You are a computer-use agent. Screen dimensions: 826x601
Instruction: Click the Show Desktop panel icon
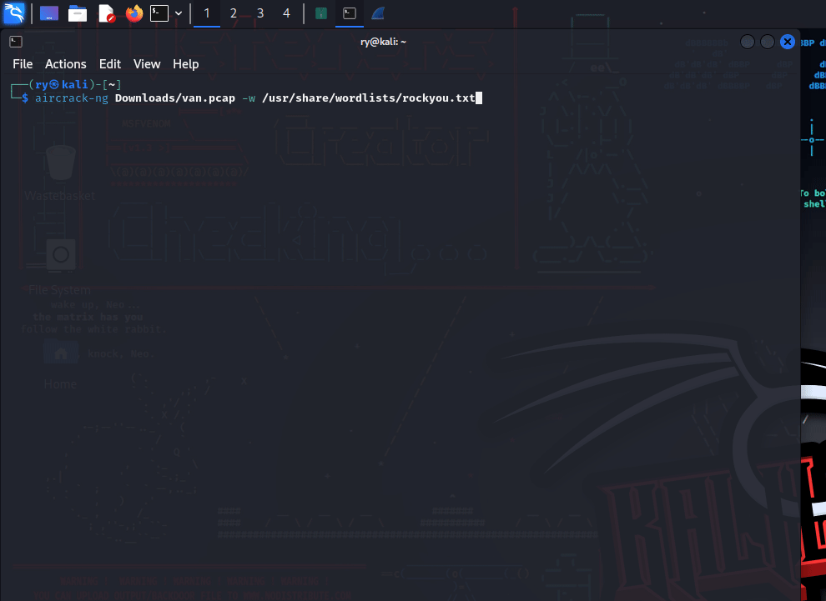click(x=49, y=13)
